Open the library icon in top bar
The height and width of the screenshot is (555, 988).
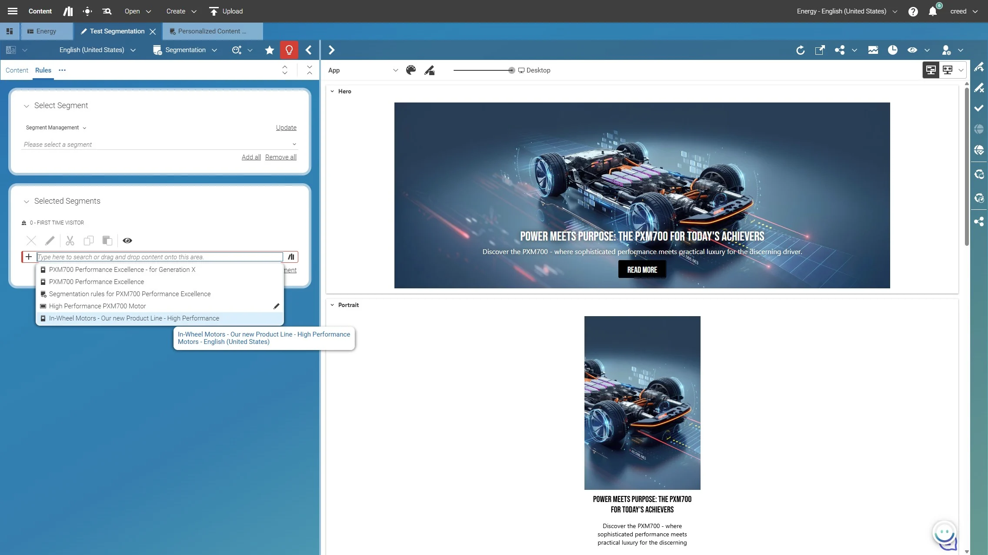point(68,11)
